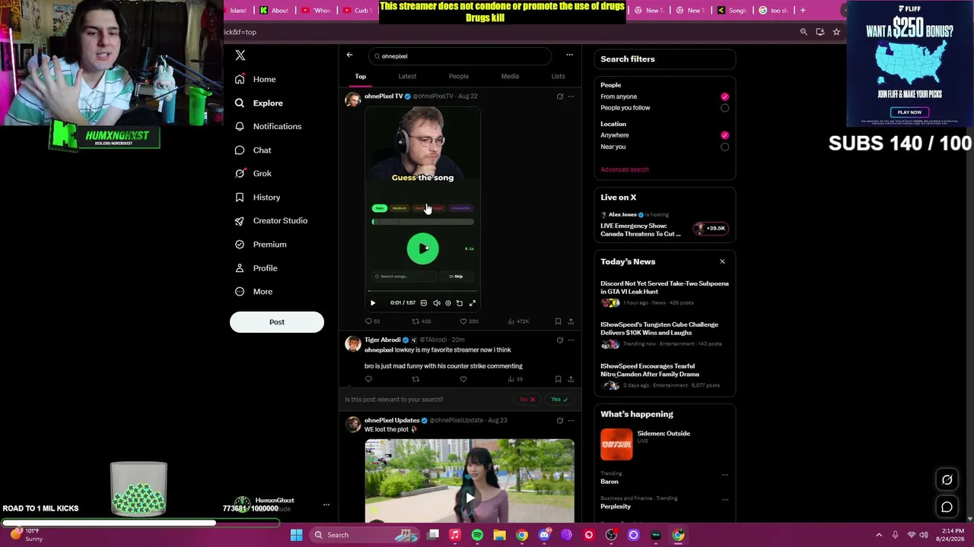
Task: Select the People 'From anyone' radio option
Action: pos(724,96)
